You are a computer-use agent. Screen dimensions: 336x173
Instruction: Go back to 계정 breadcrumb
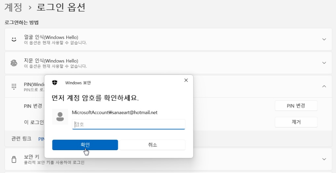(13, 7)
